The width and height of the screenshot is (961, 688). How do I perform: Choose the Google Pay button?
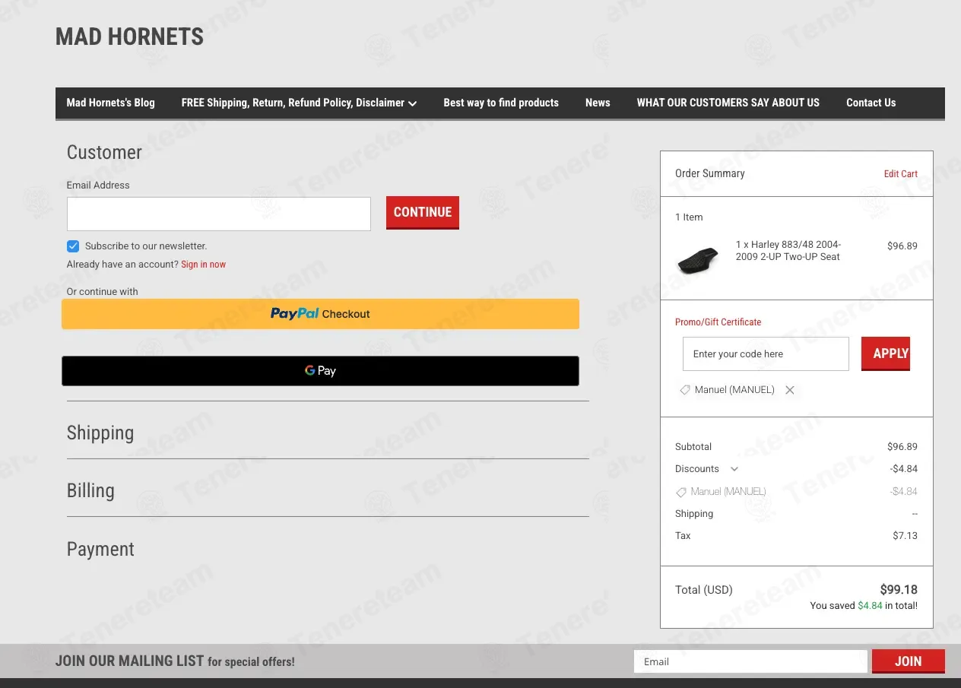(x=320, y=371)
